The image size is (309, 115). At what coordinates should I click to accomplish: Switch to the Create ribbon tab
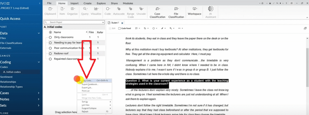(x=88, y=3)
